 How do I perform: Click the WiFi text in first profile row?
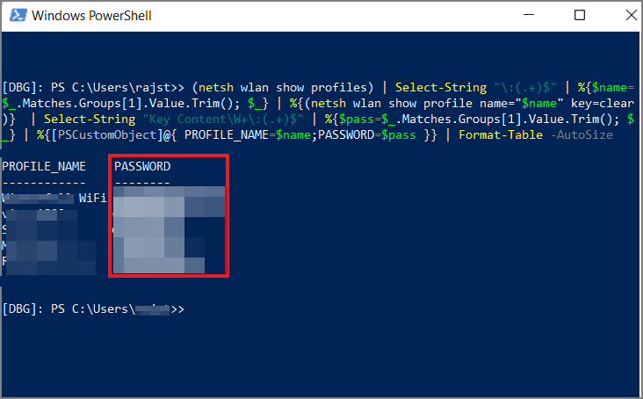click(x=93, y=199)
